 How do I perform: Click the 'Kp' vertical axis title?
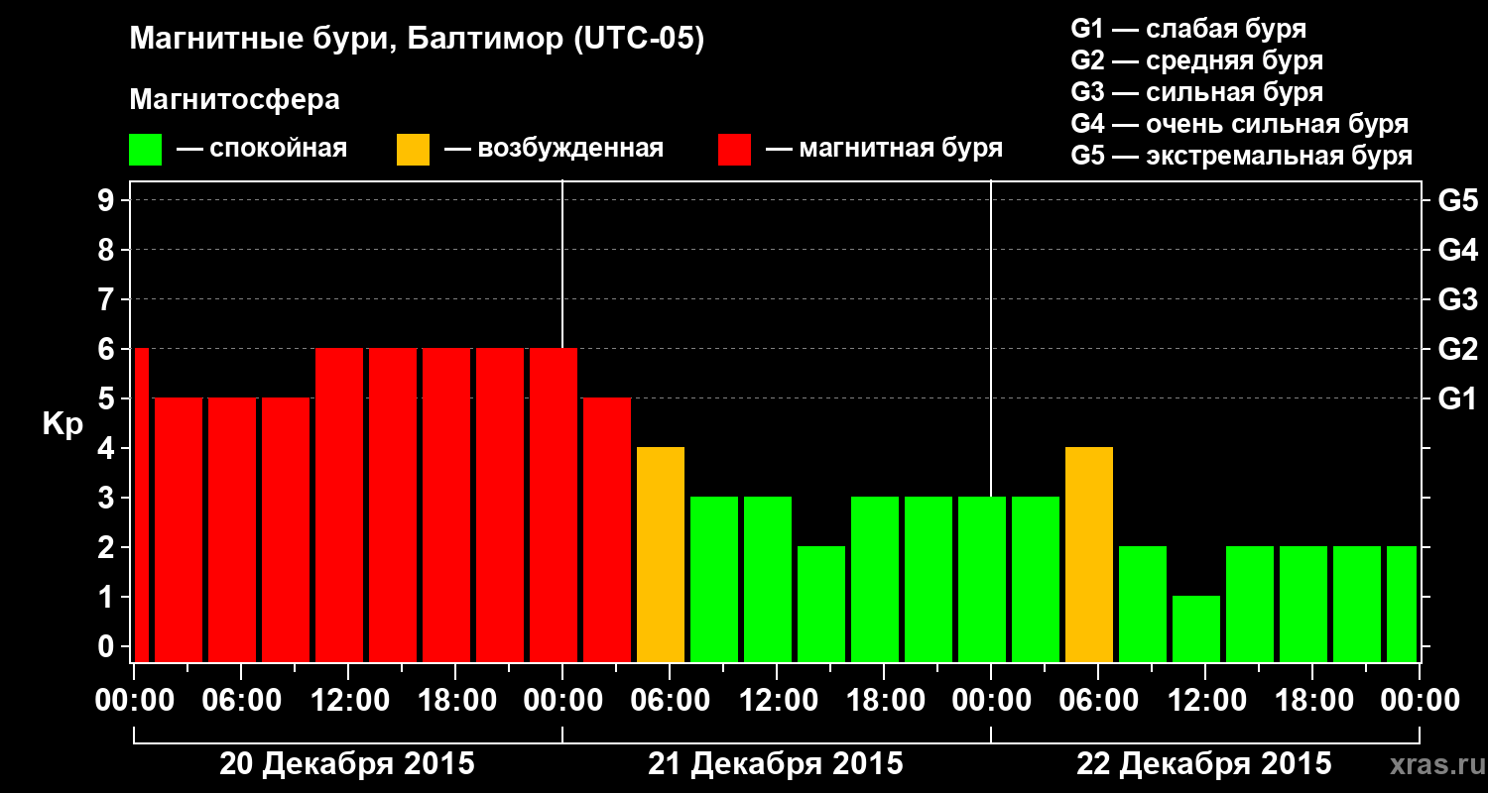62,423
